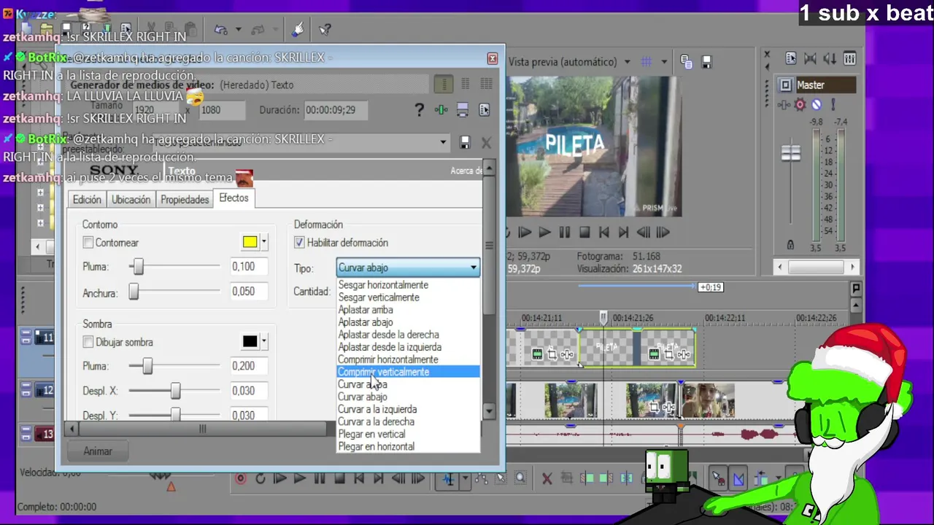Open the shadow black color dropdown arrow
Image resolution: width=934 pixels, height=525 pixels.
click(x=263, y=341)
